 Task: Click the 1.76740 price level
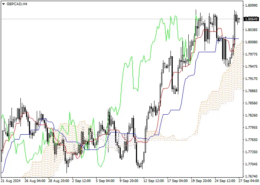point(251,176)
